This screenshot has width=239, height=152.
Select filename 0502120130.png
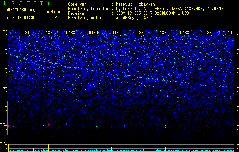19,10
